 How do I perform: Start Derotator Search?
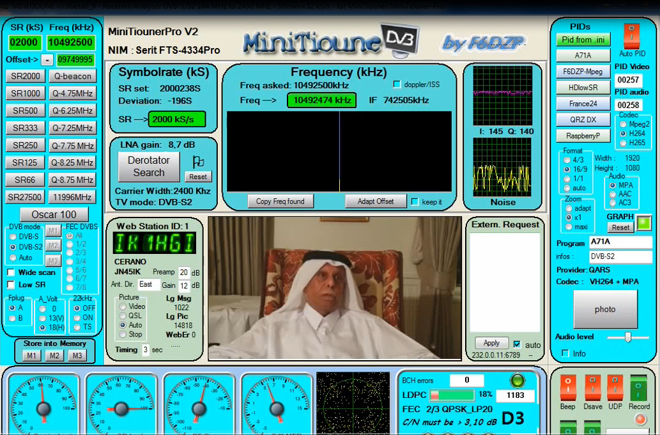tap(149, 166)
